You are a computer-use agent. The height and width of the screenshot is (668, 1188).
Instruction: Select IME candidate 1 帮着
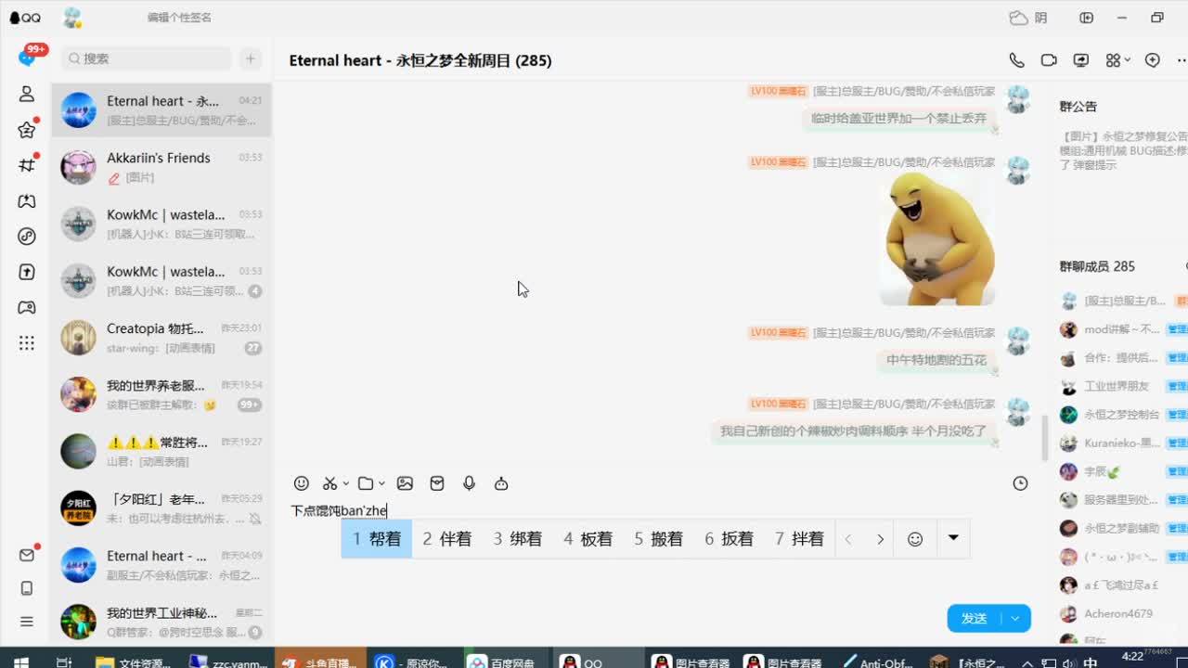point(377,539)
